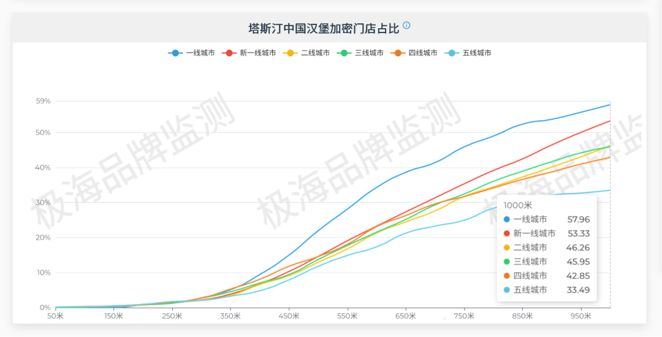The width and height of the screenshot is (662, 337).
Task: Hide the 新一线城市 legend series
Action: pyautogui.click(x=250, y=53)
